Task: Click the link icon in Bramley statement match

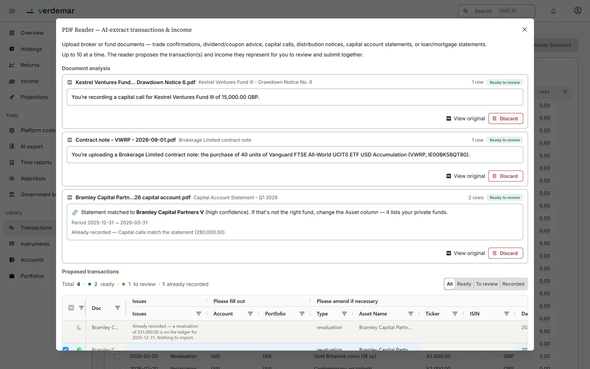Action: coord(75,213)
